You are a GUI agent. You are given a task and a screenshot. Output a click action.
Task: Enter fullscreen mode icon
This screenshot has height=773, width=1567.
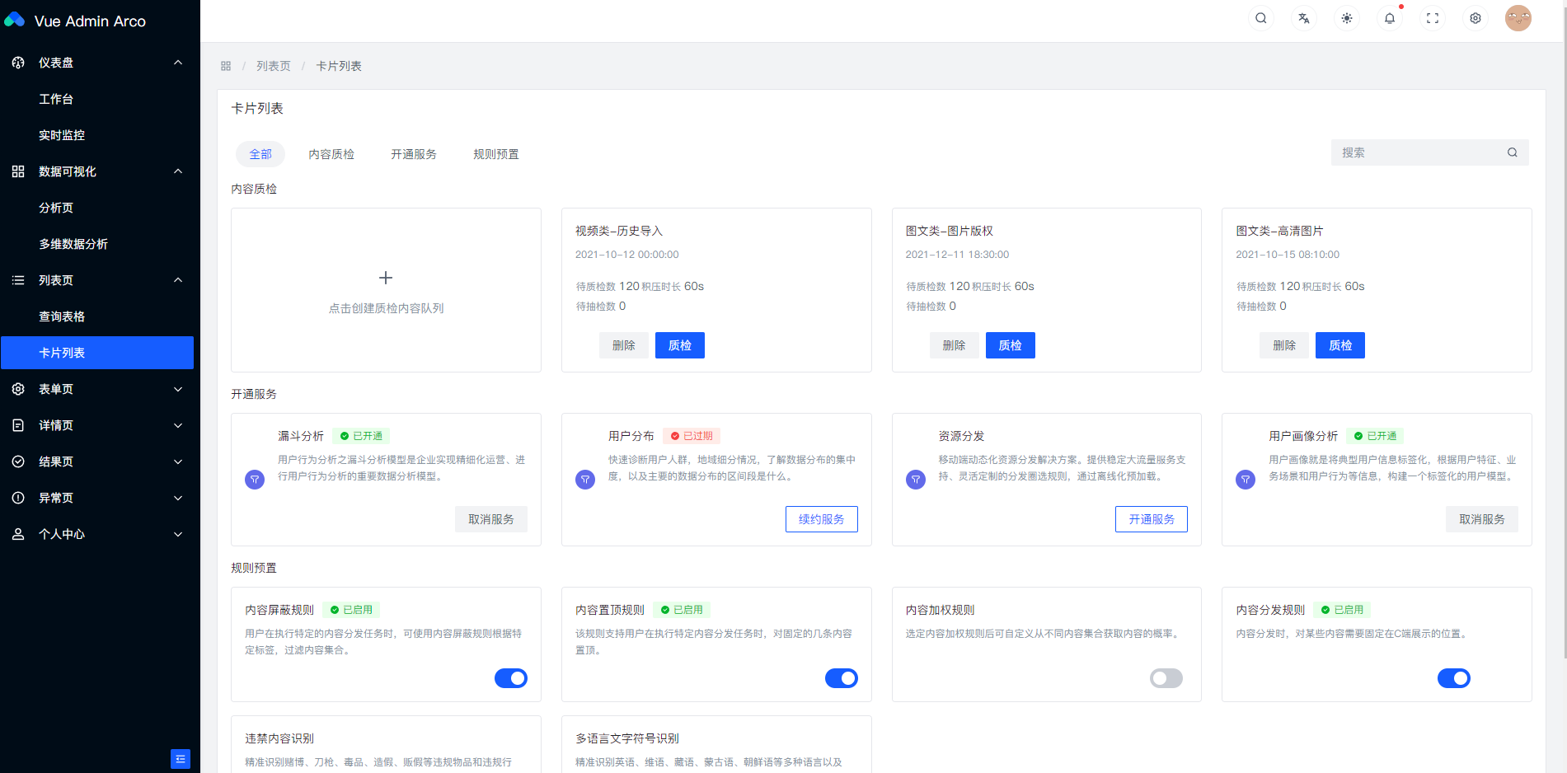(1433, 18)
